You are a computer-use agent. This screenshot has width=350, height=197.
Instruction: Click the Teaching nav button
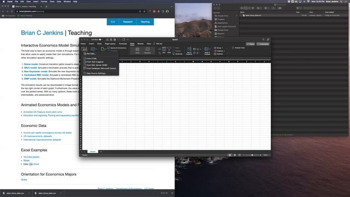click(x=145, y=22)
